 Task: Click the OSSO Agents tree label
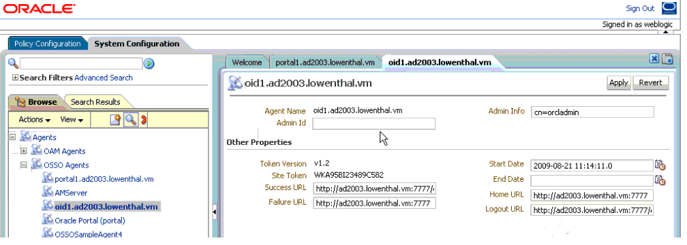pos(66,165)
